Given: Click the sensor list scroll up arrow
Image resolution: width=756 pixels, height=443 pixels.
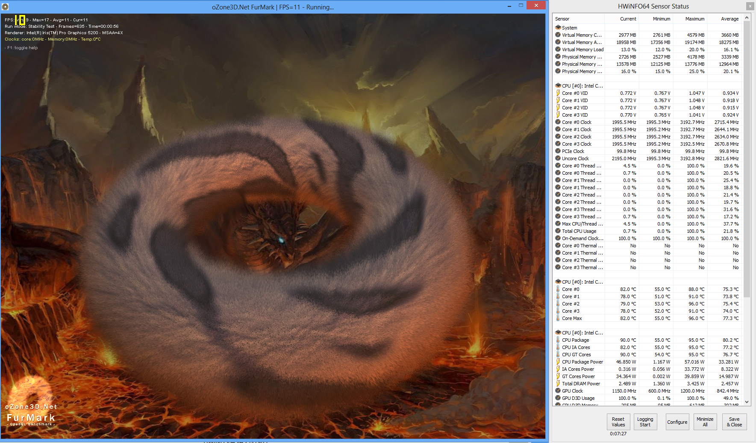Looking at the screenshot, I should (x=747, y=18).
